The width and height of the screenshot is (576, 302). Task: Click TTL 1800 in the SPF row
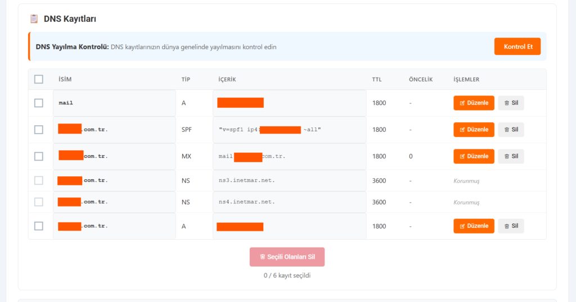pos(379,130)
